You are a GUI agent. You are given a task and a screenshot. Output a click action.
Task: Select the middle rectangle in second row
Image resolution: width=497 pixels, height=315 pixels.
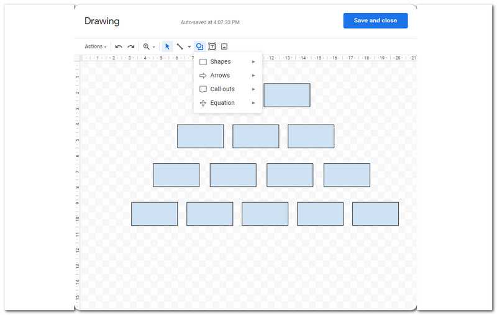tap(256, 136)
